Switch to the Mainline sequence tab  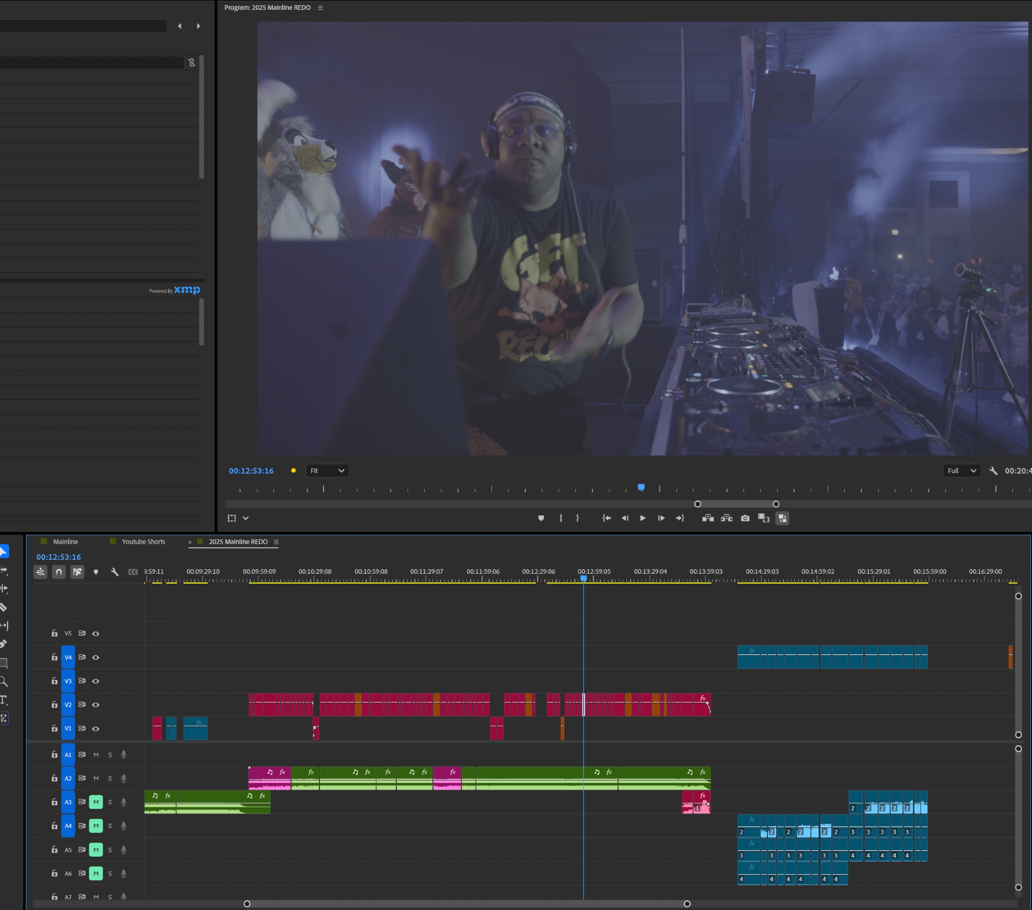66,542
